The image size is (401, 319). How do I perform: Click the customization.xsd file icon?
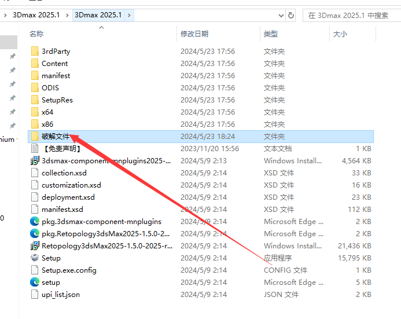(x=35, y=185)
